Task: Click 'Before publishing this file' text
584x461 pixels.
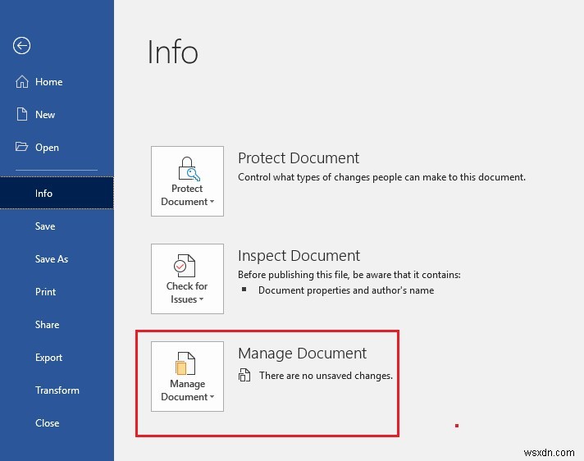Action: click(349, 275)
